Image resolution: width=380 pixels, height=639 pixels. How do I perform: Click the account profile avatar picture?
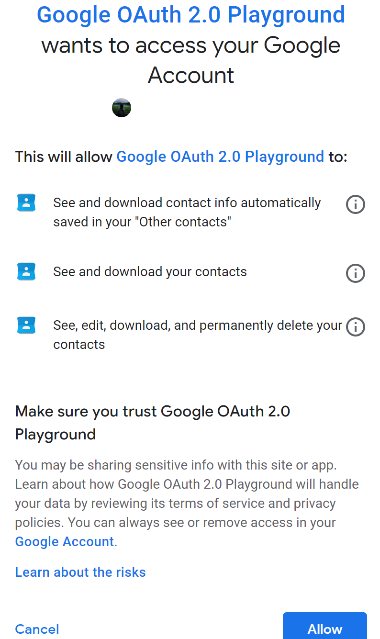coord(122,108)
